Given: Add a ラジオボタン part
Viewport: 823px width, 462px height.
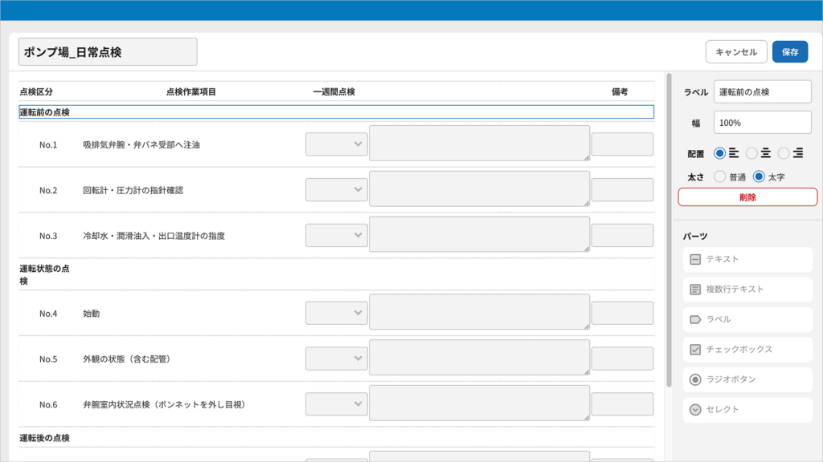Looking at the screenshot, I should point(747,379).
